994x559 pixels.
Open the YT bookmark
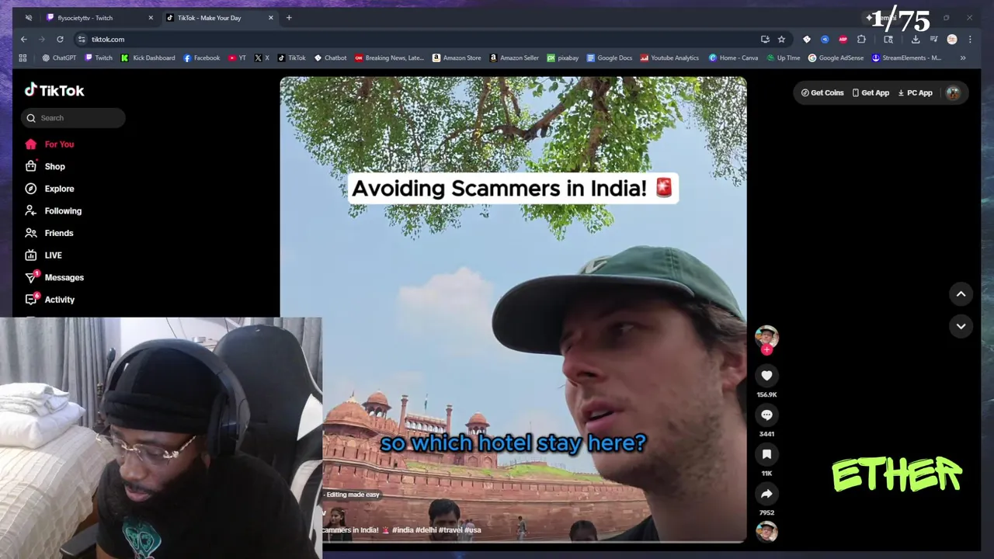[x=237, y=58]
